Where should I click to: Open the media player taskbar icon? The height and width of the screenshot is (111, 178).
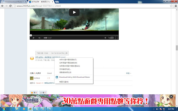(x=24, y=109)
